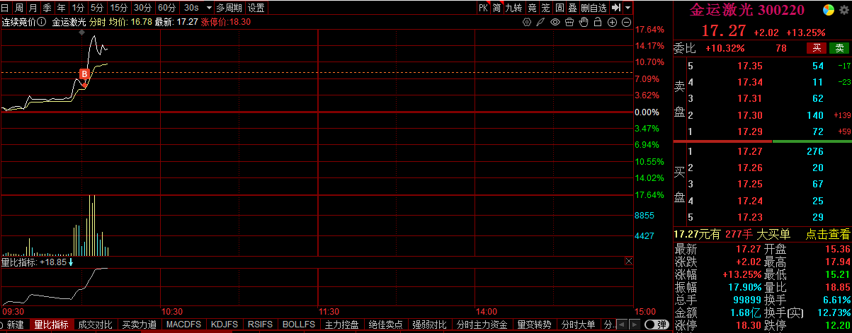Screen dimensions: 852x333
Task: Click the PK compare button
Action: 483,8
